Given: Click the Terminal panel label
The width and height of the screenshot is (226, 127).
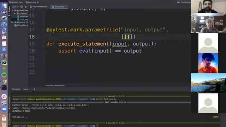Looking at the screenshot, I should (x=16, y=89).
